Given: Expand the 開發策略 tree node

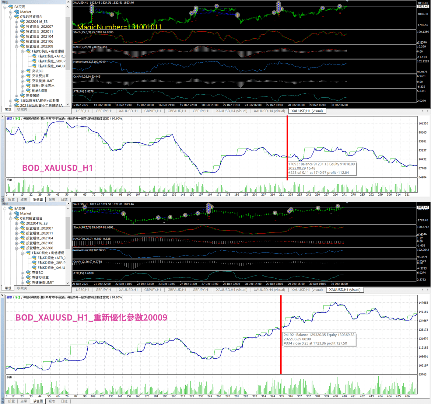Looking at the screenshot, I should pos(16,96).
